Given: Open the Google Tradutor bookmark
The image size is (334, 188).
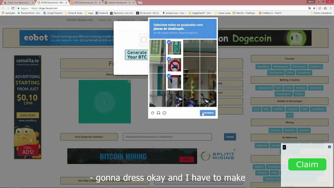Looking at the screenshot, I should [53, 13].
